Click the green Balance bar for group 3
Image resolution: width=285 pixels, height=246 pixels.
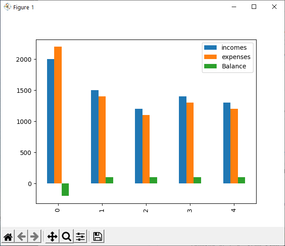(x=198, y=180)
